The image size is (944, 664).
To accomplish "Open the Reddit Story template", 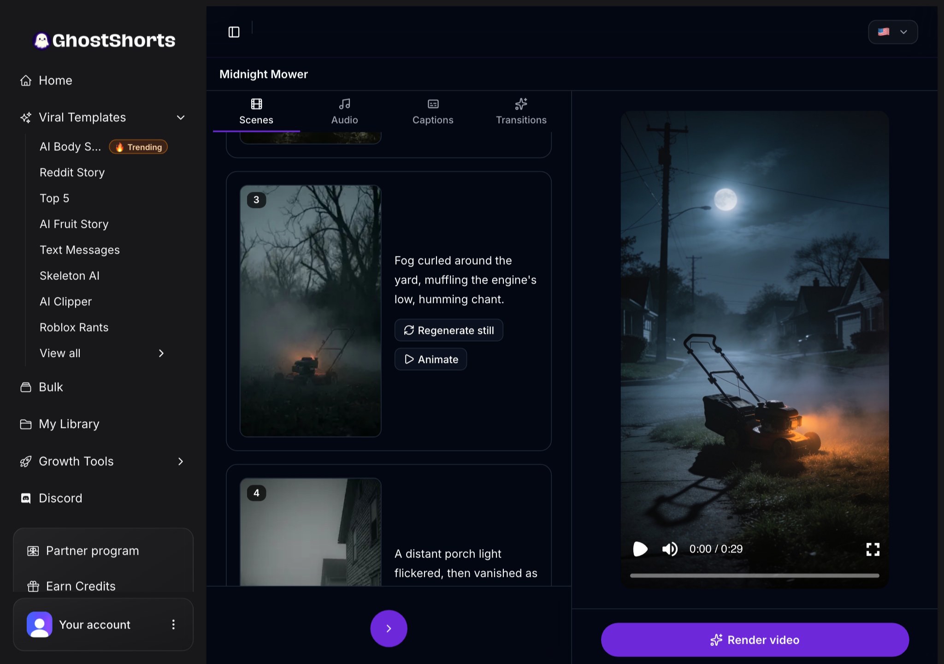I will tap(72, 172).
